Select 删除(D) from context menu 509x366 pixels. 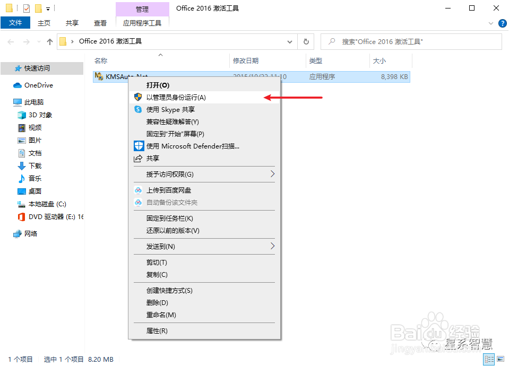coord(204,302)
